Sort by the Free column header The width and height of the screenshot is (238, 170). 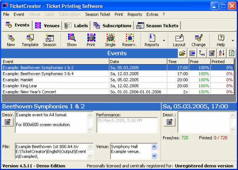(200, 62)
